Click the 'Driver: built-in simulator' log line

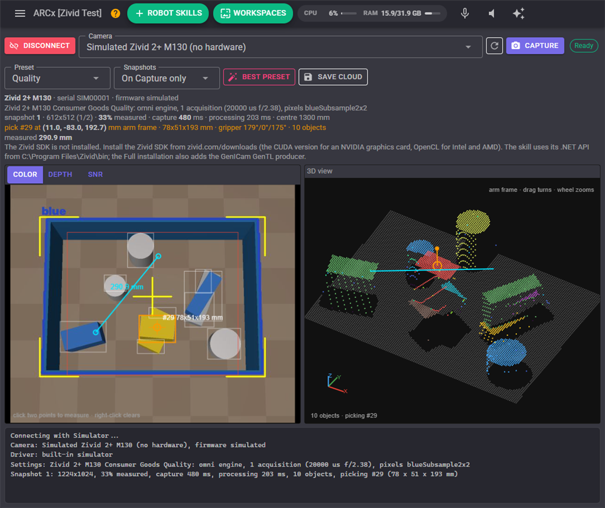point(61,454)
